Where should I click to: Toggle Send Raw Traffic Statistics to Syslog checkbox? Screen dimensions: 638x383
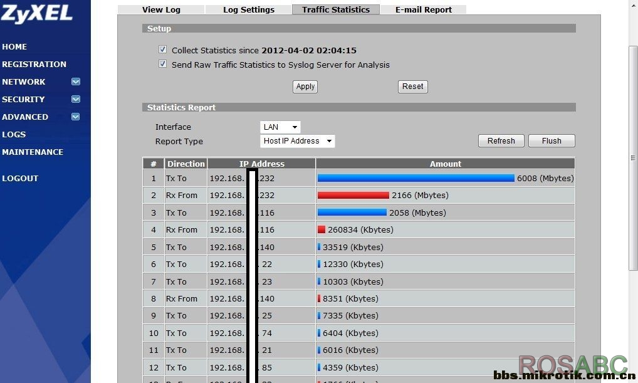[162, 64]
